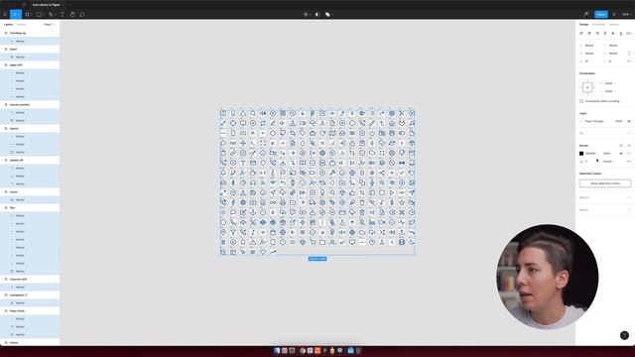Viewport: 635px width, 357px height.
Task: Open the zoom level dropdown
Action: (x=626, y=14)
